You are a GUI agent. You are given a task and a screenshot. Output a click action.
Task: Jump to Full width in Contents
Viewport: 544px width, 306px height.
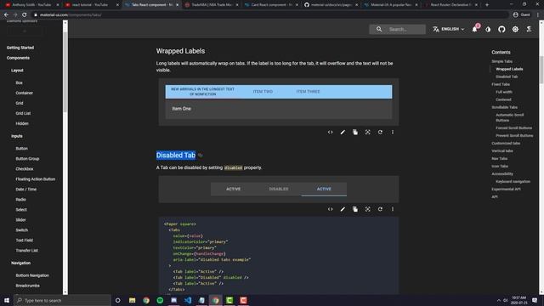coord(504,92)
